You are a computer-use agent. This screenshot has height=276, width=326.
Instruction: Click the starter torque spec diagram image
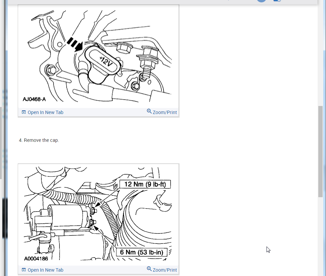[98, 215]
